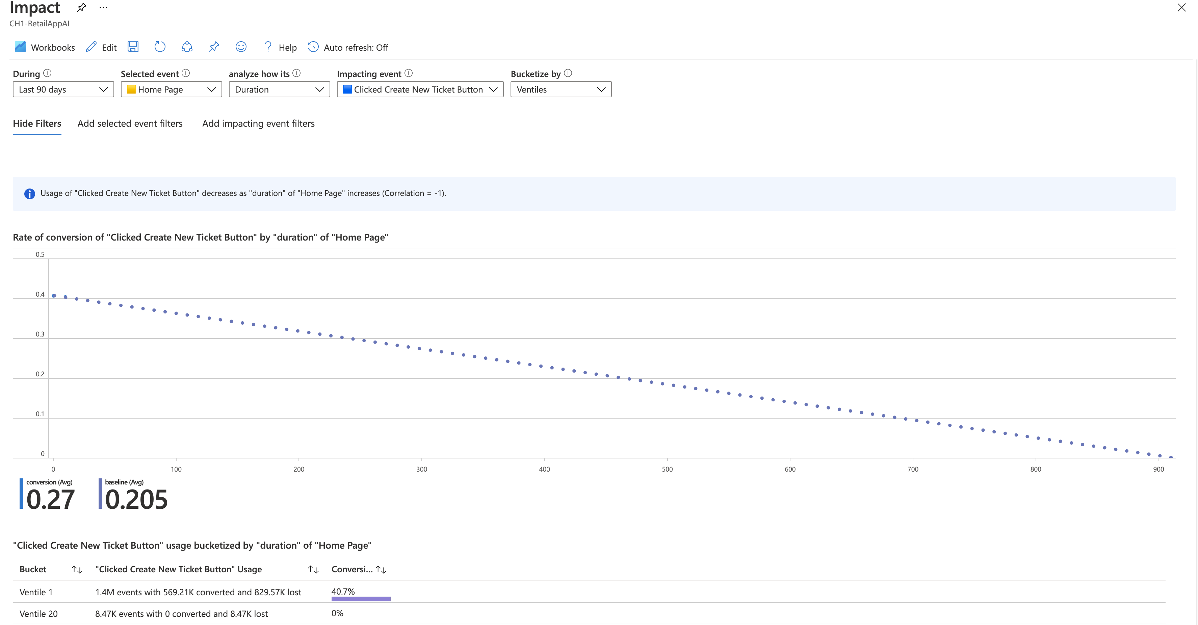The image size is (1198, 625).
Task: Switch to Add selected event filters tab
Action: [130, 123]
